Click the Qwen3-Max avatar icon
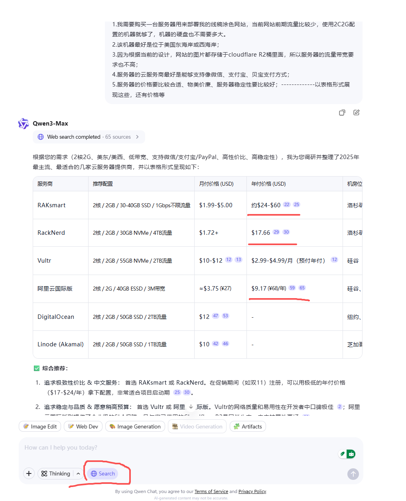 tap(24, 124)
